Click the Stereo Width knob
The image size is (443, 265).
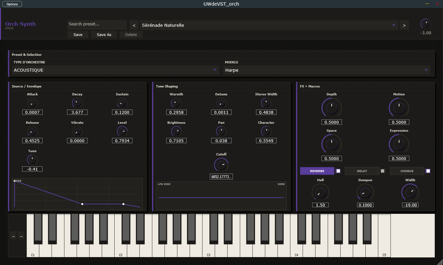click(266, 103)
